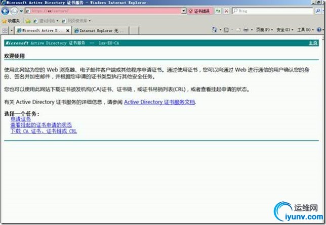The image size is (326, 225).
Task: Expand the tab list dropdown arrow
Action: [12, 30]
